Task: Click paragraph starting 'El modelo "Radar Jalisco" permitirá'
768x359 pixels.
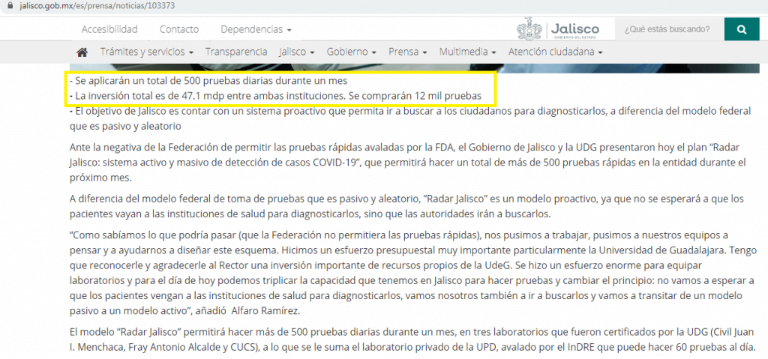Action: point(412,340)
